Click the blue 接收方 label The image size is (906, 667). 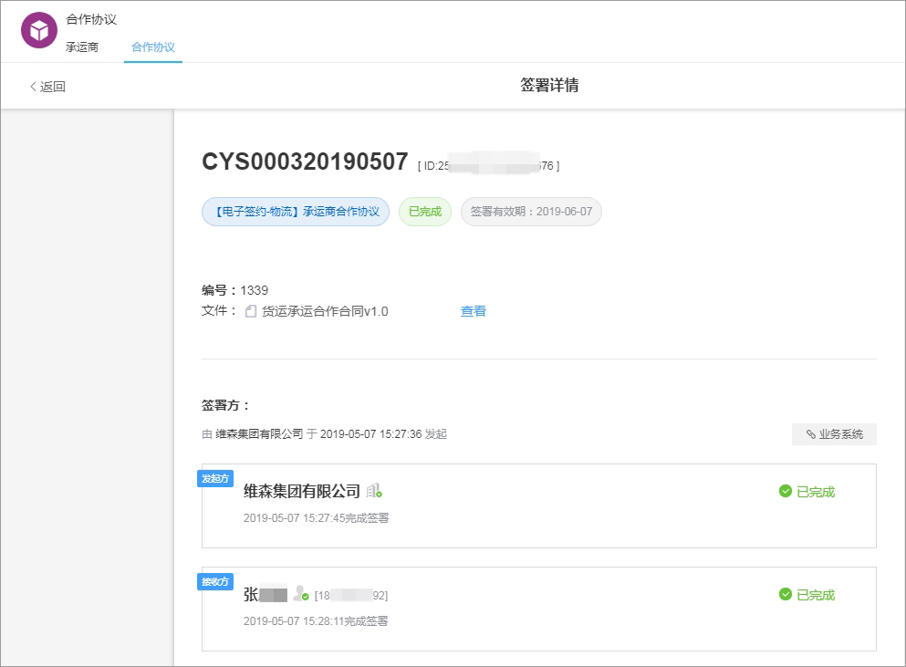click(215, 581)
